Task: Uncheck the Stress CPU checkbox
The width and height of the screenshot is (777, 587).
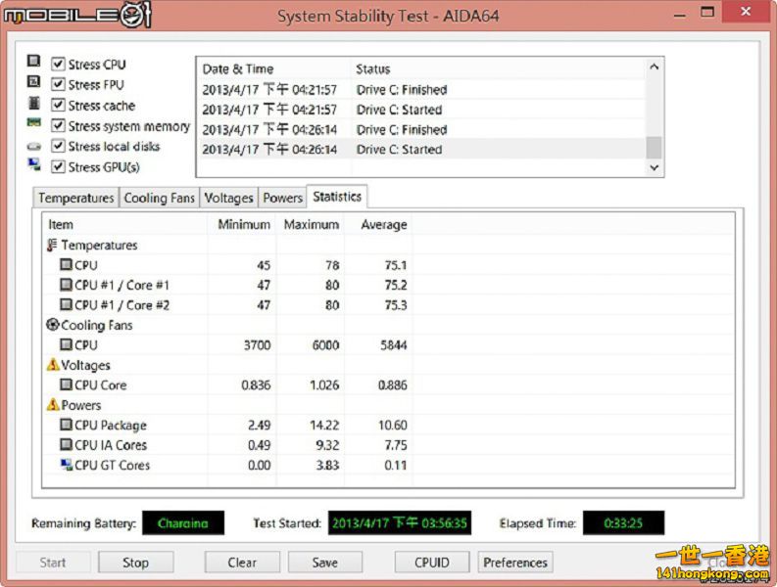Action: 58,65
